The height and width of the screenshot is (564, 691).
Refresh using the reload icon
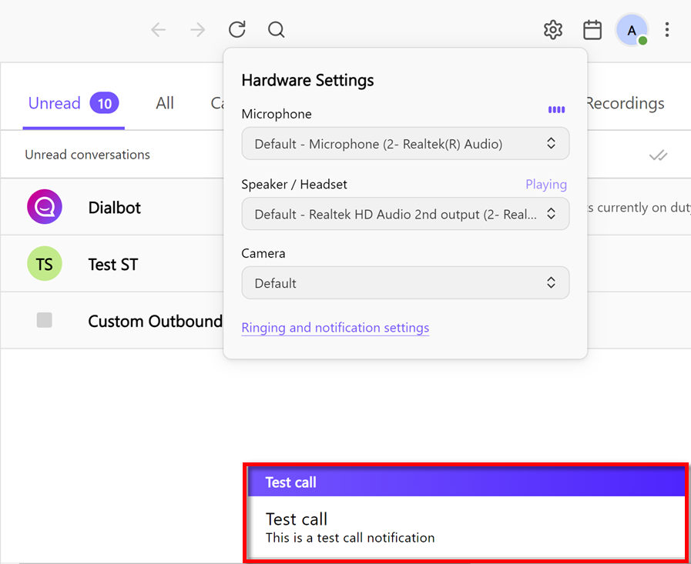coord(236,29)
